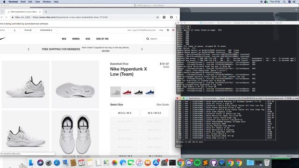Open the View menu in menu bar
The height and width of the screenshot is (168, 299).
coord(37,2)
